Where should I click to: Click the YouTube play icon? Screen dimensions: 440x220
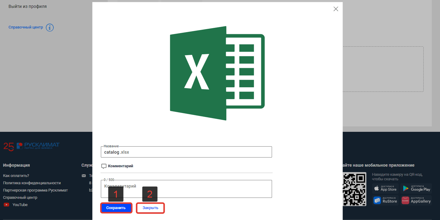tap(6, 205)
